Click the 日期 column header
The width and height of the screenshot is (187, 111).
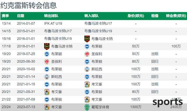coord(20,16)
